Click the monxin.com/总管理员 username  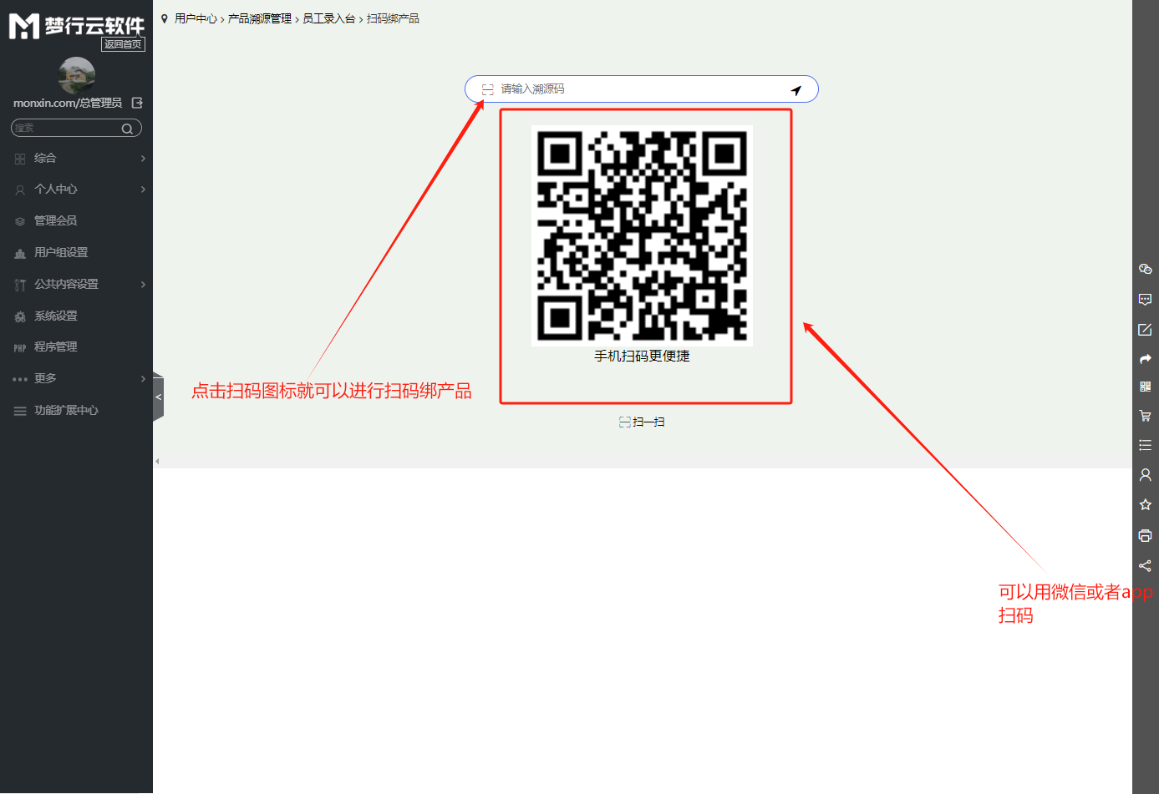(x=68, y=103)
